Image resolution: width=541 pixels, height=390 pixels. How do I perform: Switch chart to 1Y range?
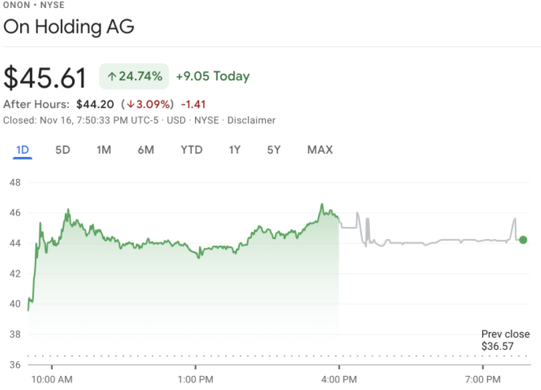coord(234,150)
